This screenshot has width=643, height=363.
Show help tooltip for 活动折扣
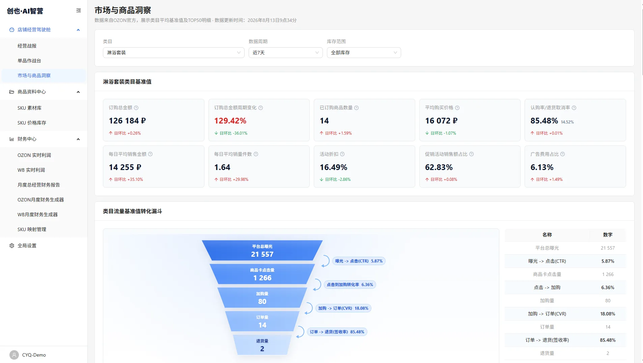coord(342,154)
